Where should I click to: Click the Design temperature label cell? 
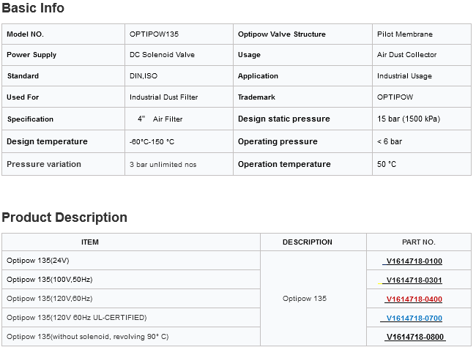click(x=47, y=142)
